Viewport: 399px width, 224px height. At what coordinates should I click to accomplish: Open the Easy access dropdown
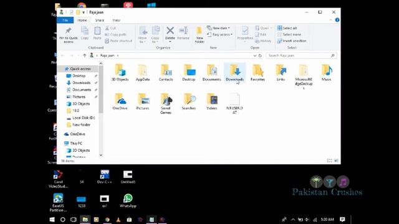point(220,34)
